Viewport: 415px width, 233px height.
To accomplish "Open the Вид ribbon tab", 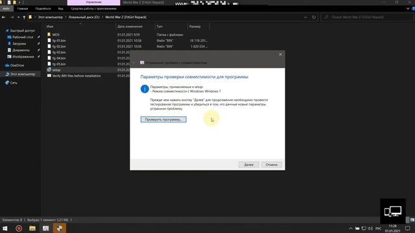I will pos(60,8).
